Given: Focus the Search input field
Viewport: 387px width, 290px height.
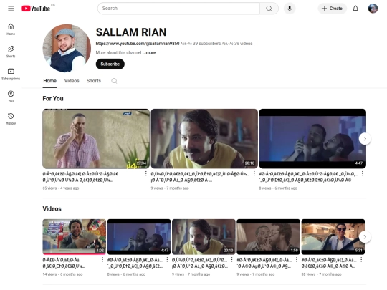Looking at the screenshot, I should click(x=178, y=9).
